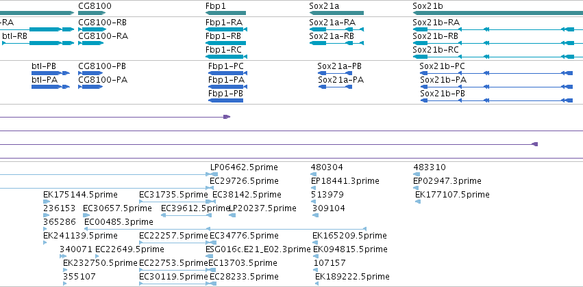The image size is (583, 287).
Task: Click feature 513979
Action: [x=327, y=195]
